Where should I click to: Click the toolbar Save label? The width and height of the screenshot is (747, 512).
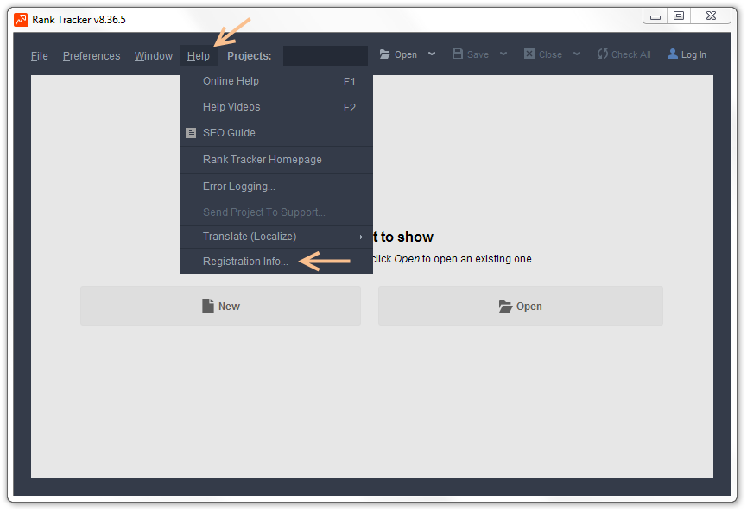(478, 54)
